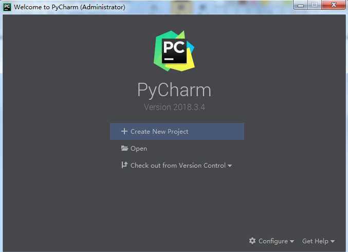Click the Welcome to PyCharm (Administrator) title
This screenshot has width=348, height=252.
point(69,7)
